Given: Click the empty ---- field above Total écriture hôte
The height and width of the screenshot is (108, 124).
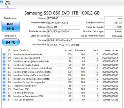Looking at the screenshot, I should [x=113, y=18].
